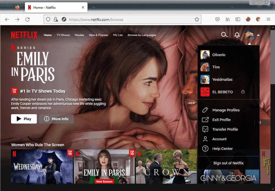Open More Info for Emily in Paris
This screenshot has height=191, width=275.
[x=56, y=119]
